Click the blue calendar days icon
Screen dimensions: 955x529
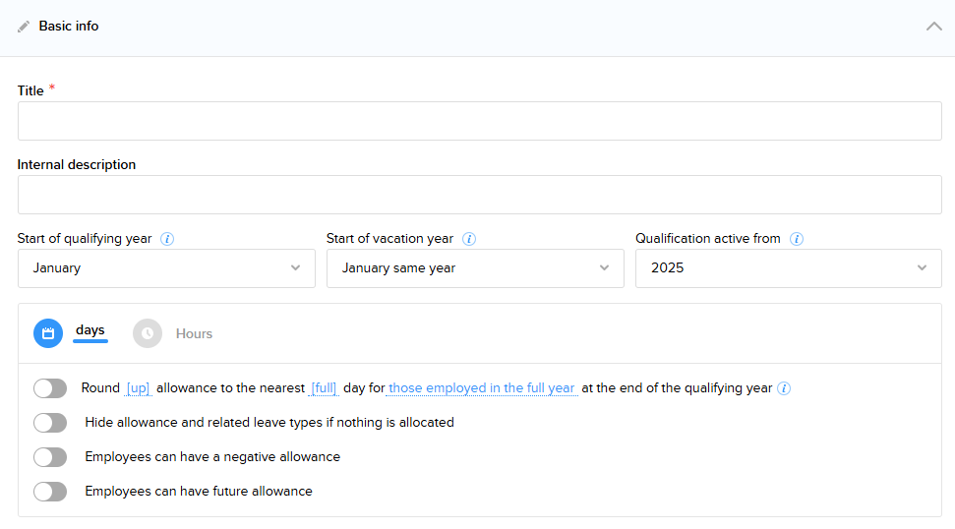point(48,333)
